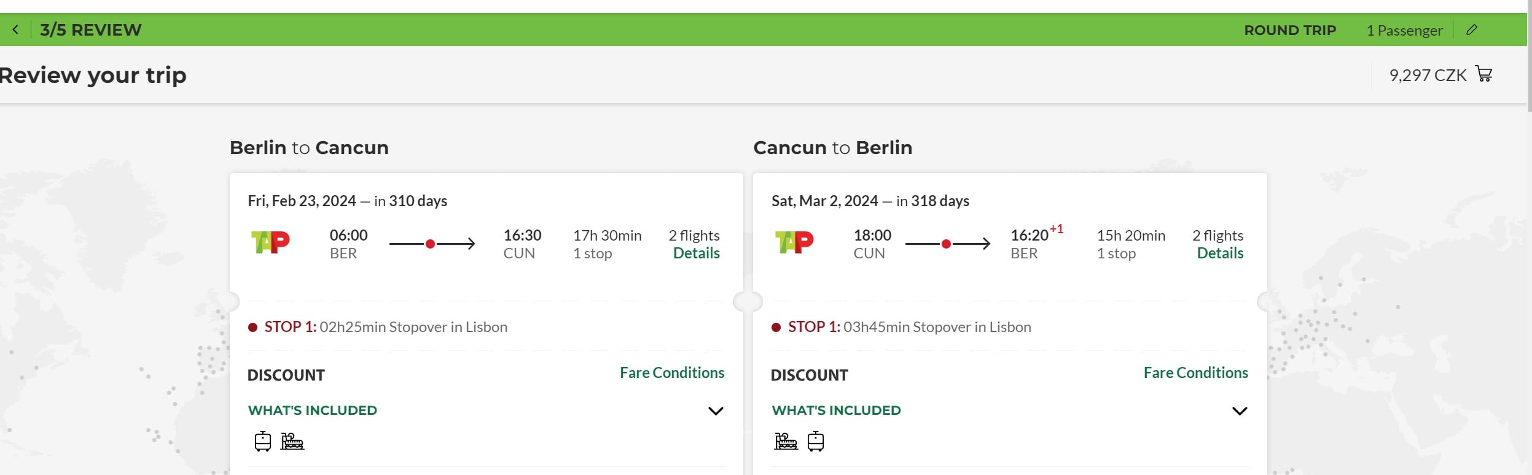Viewport: 1532px width, 475px height.
Task: Click the back arrow beside 3/5 Review
Action: pos(15,29)
